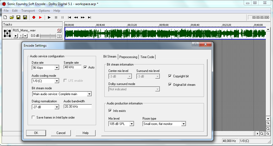Open the track channel dropdown arrow
Image resolution: width=273 pixels, height=146 pixels.
click(x=25, y=36)
